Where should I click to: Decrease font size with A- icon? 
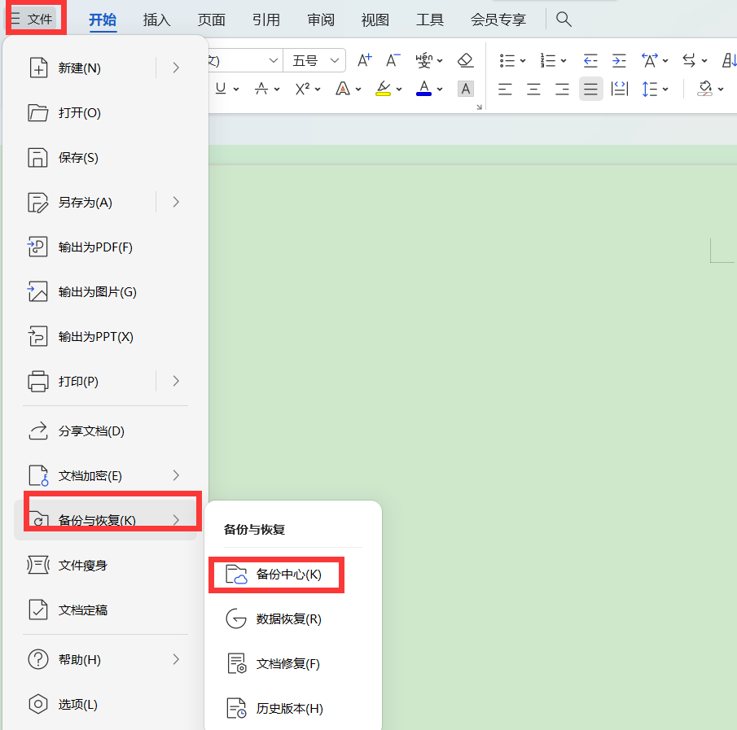[x=393, y=60]
